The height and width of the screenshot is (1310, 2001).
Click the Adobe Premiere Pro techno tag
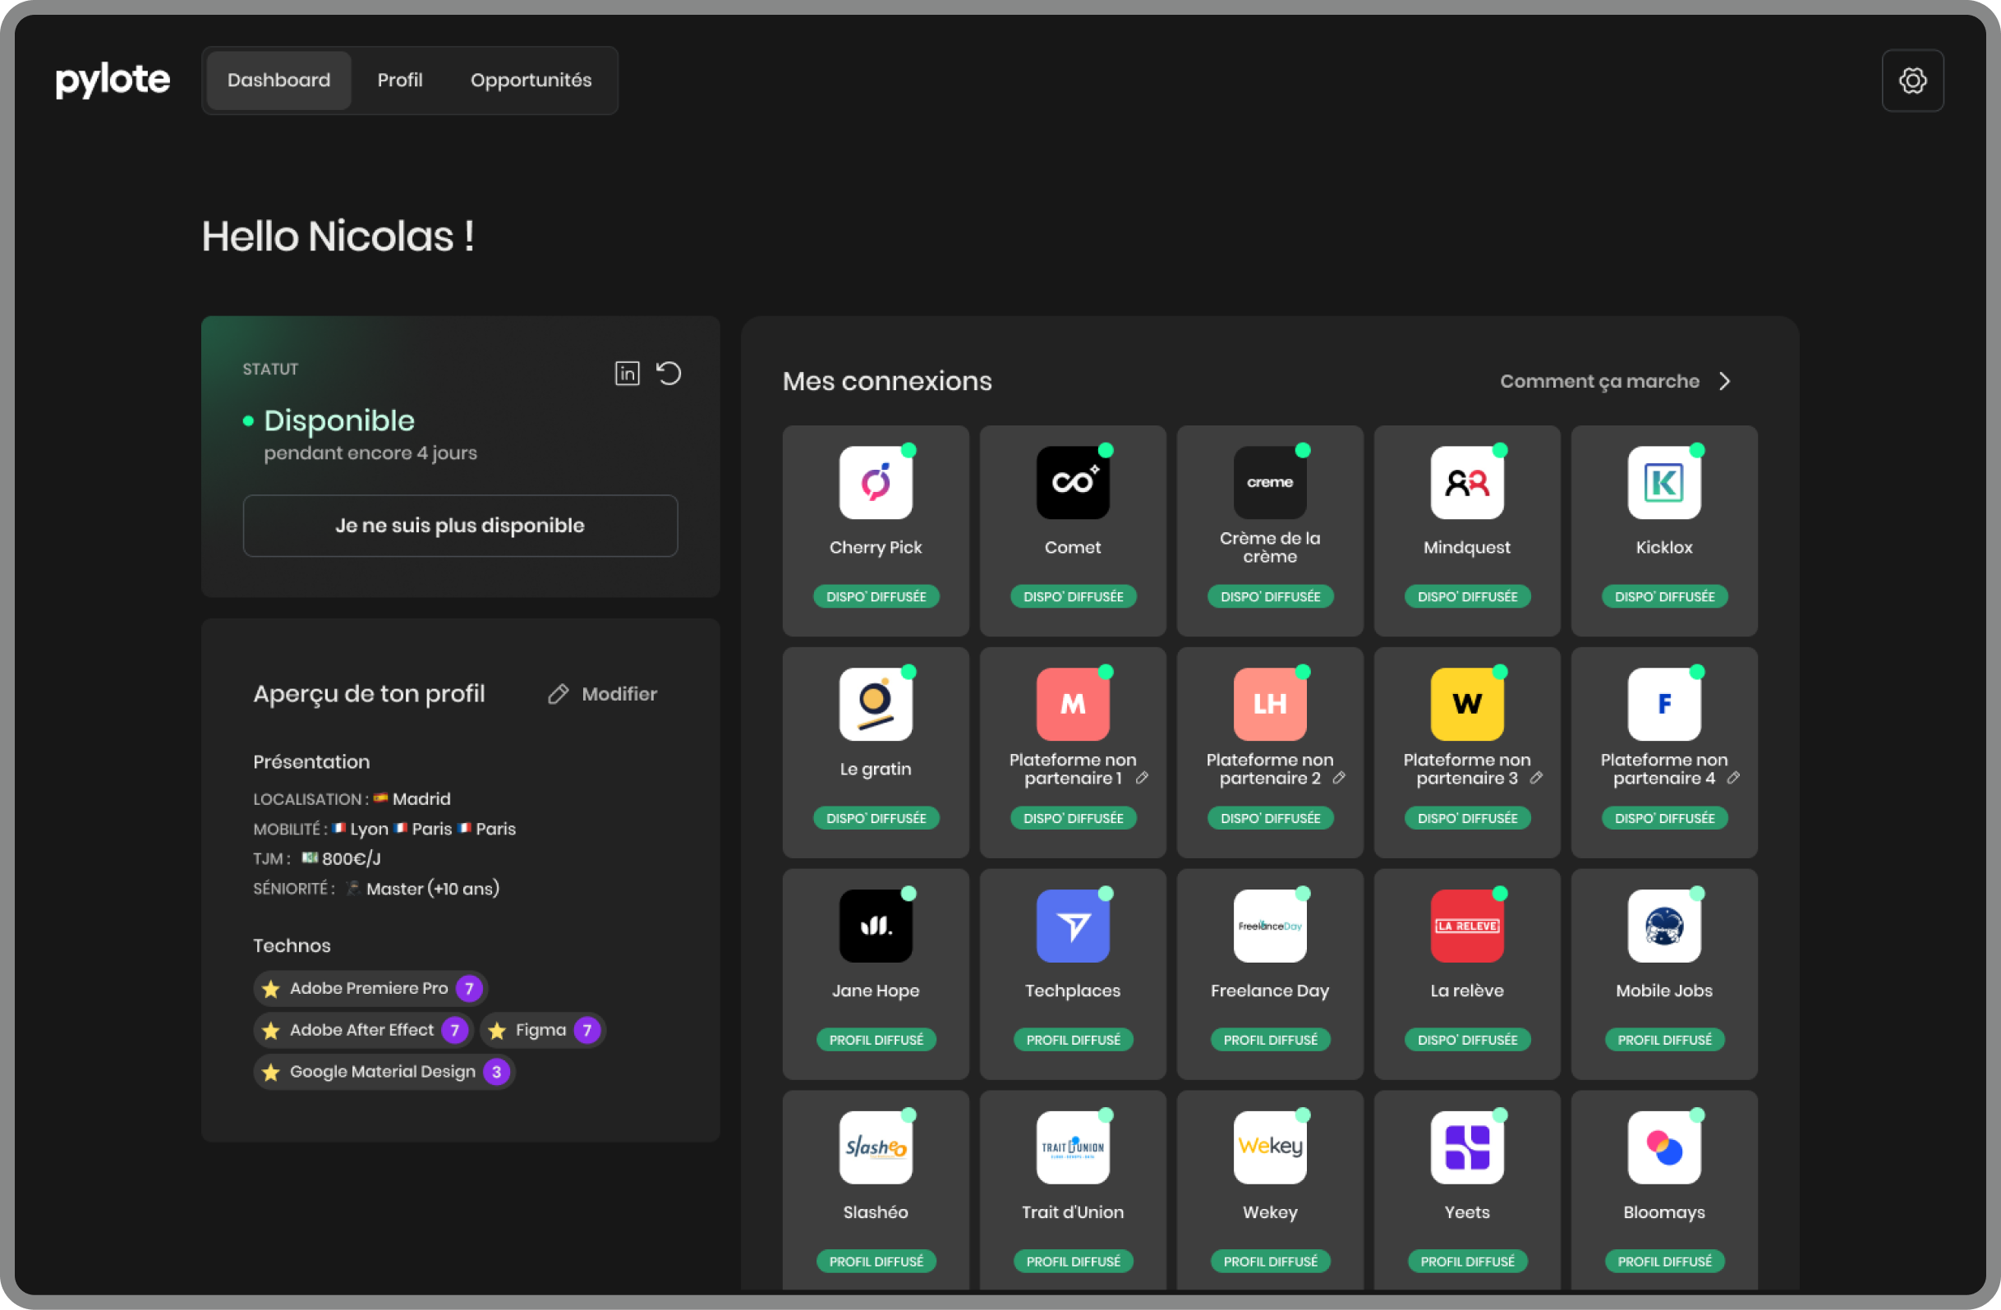click(370, 988)
